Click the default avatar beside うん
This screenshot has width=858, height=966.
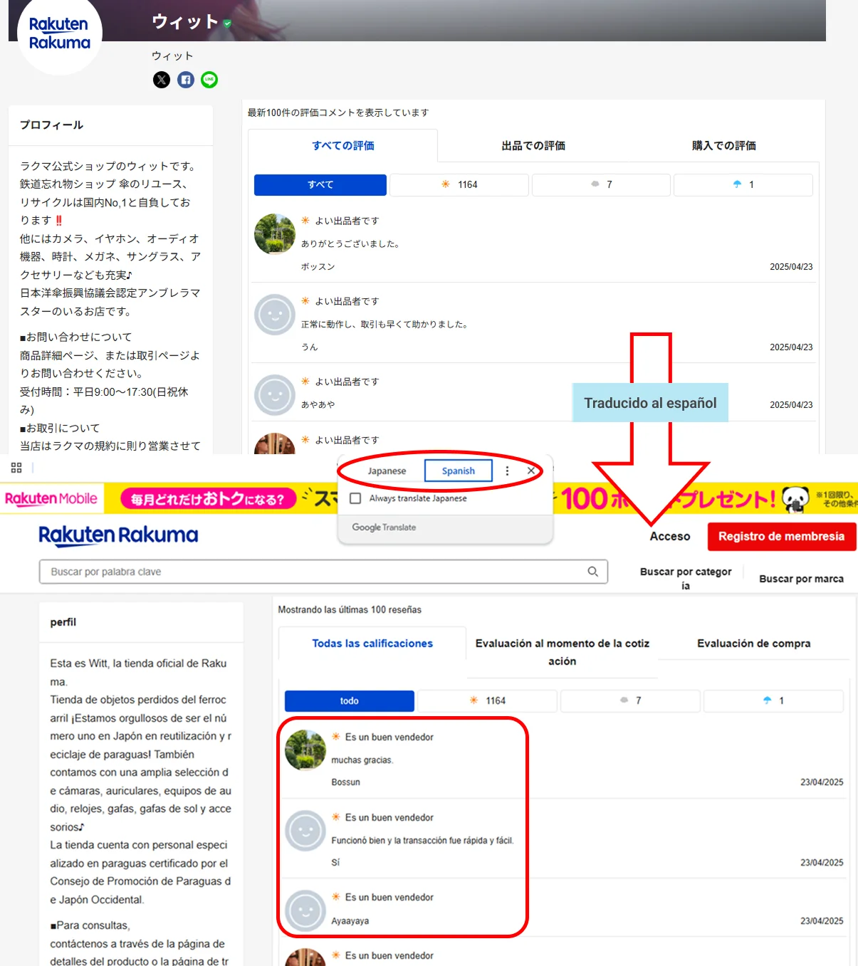275,314
